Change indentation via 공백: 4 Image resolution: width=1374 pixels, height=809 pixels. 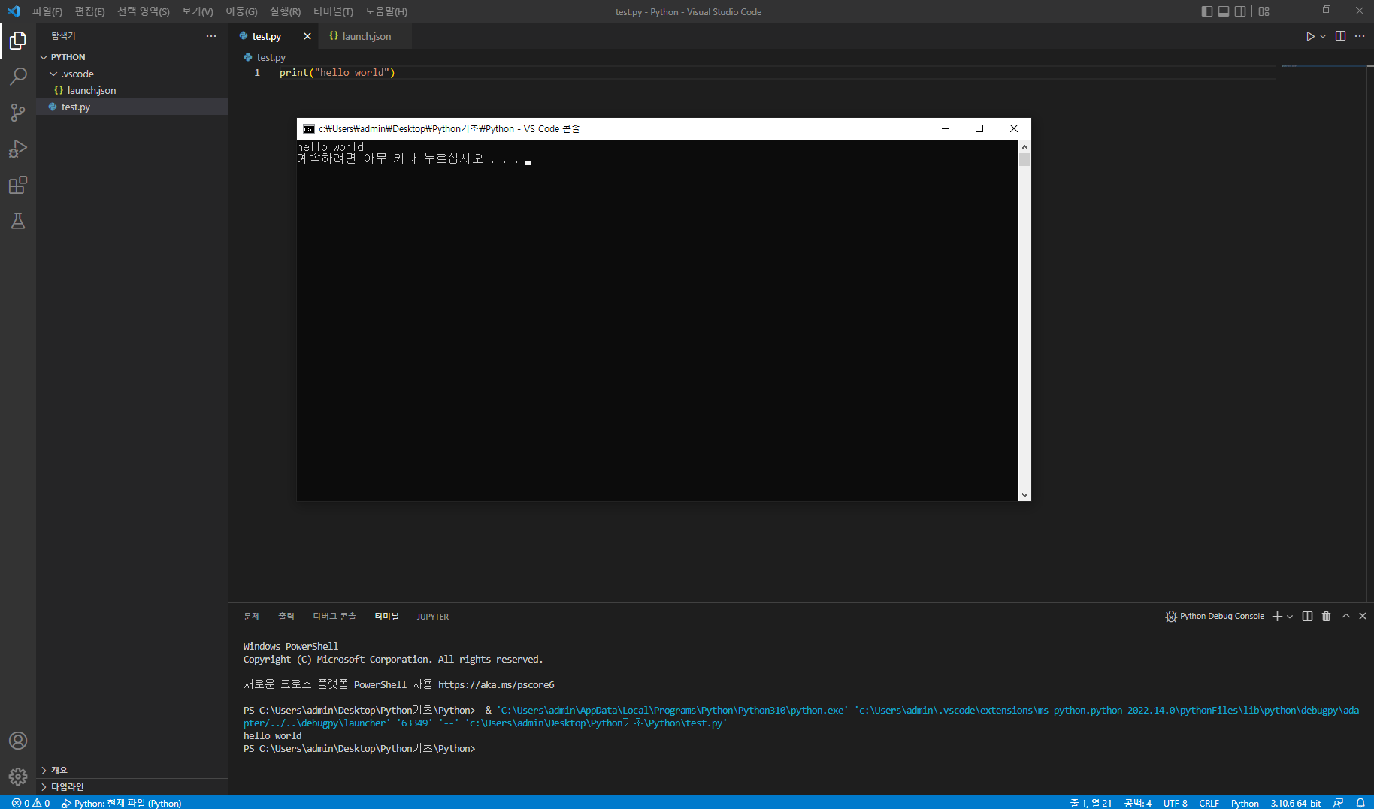pyautogui.click(x=1138, y=803)
